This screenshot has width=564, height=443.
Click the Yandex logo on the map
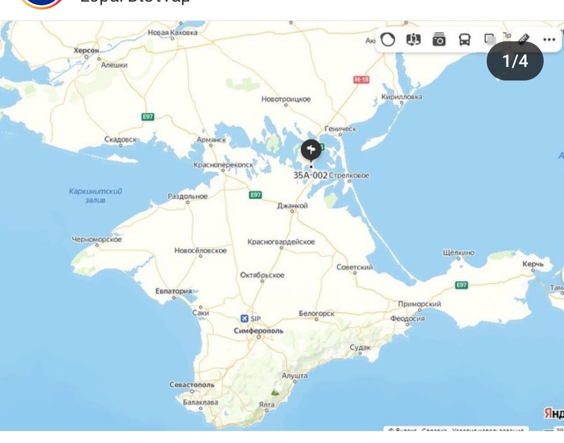click(554, 413)
